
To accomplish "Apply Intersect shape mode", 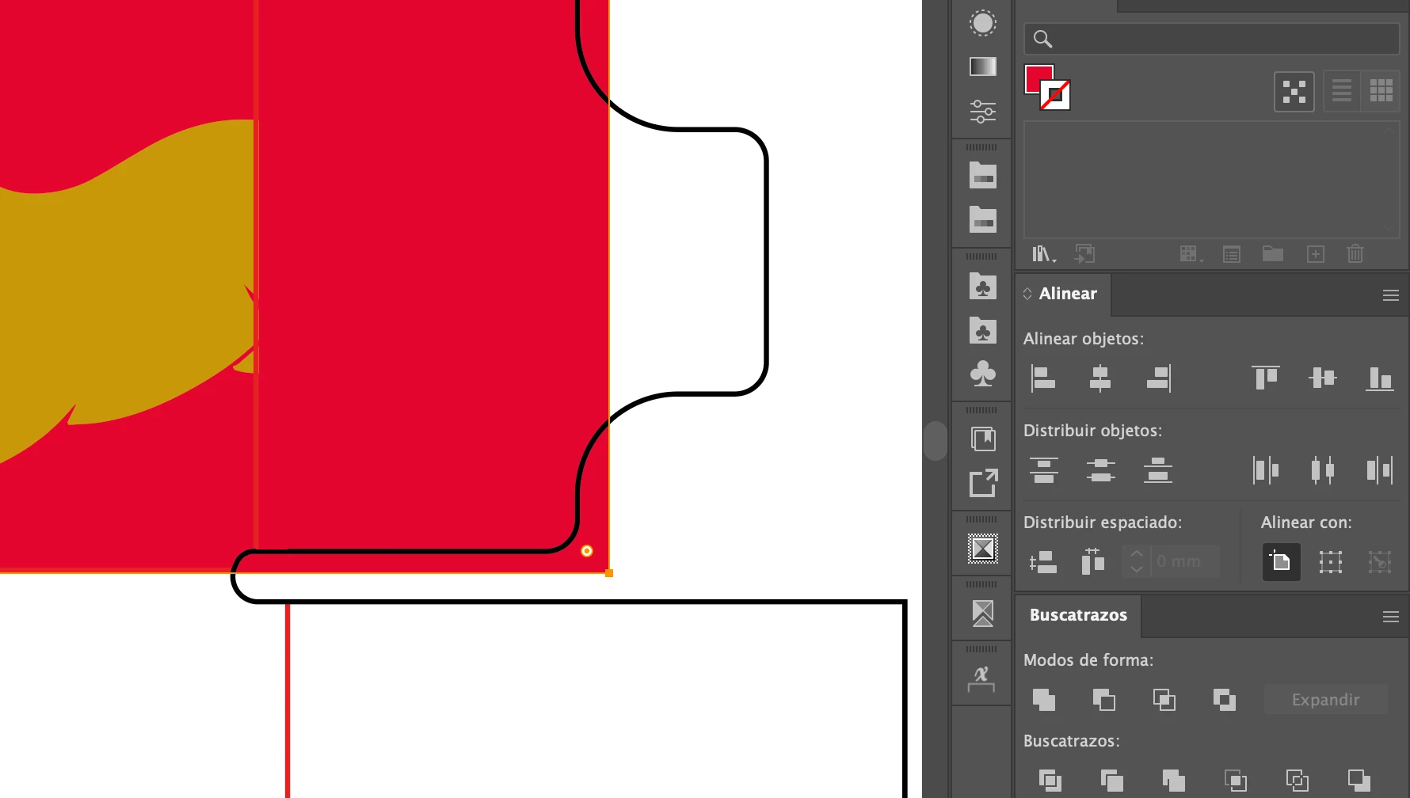I will point(1164,700).
